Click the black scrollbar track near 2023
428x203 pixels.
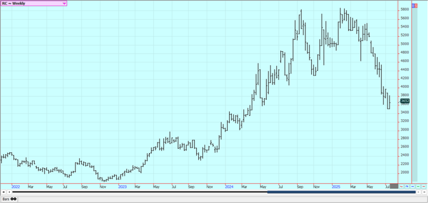tap(122, 192)
